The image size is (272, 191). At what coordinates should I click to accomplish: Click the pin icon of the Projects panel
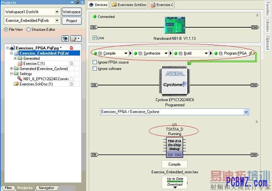[x=78, y=2]
